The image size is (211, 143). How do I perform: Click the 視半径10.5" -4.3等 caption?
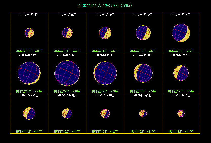29,51
